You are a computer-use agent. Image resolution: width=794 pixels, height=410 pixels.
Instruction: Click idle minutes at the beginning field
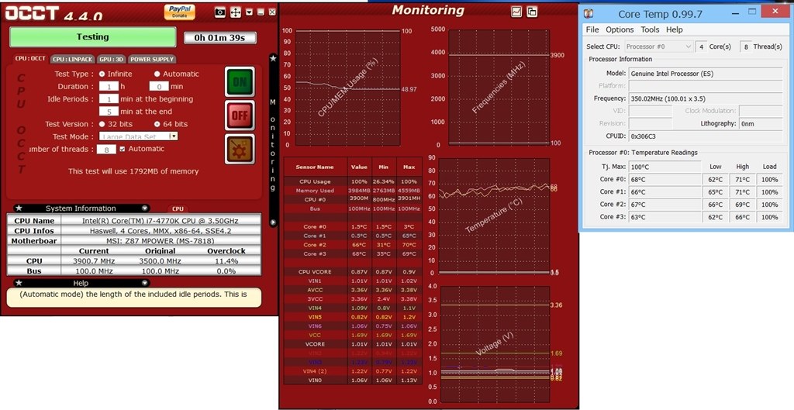[x=109, y=98]
